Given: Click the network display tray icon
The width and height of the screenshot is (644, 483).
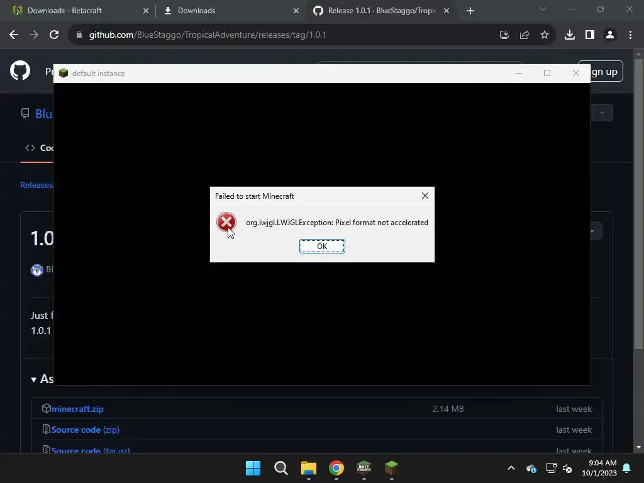Looking at the screenshot, I should (x=551, y=468).
